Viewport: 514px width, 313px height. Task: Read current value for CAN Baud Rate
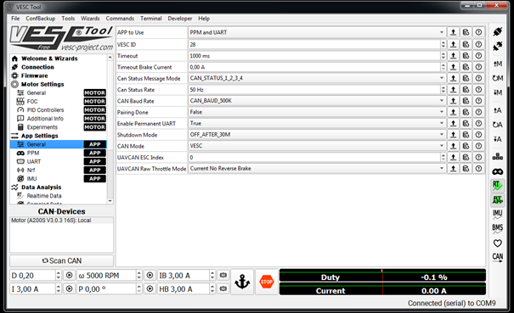pyautogui.click(x=453, y=101)
